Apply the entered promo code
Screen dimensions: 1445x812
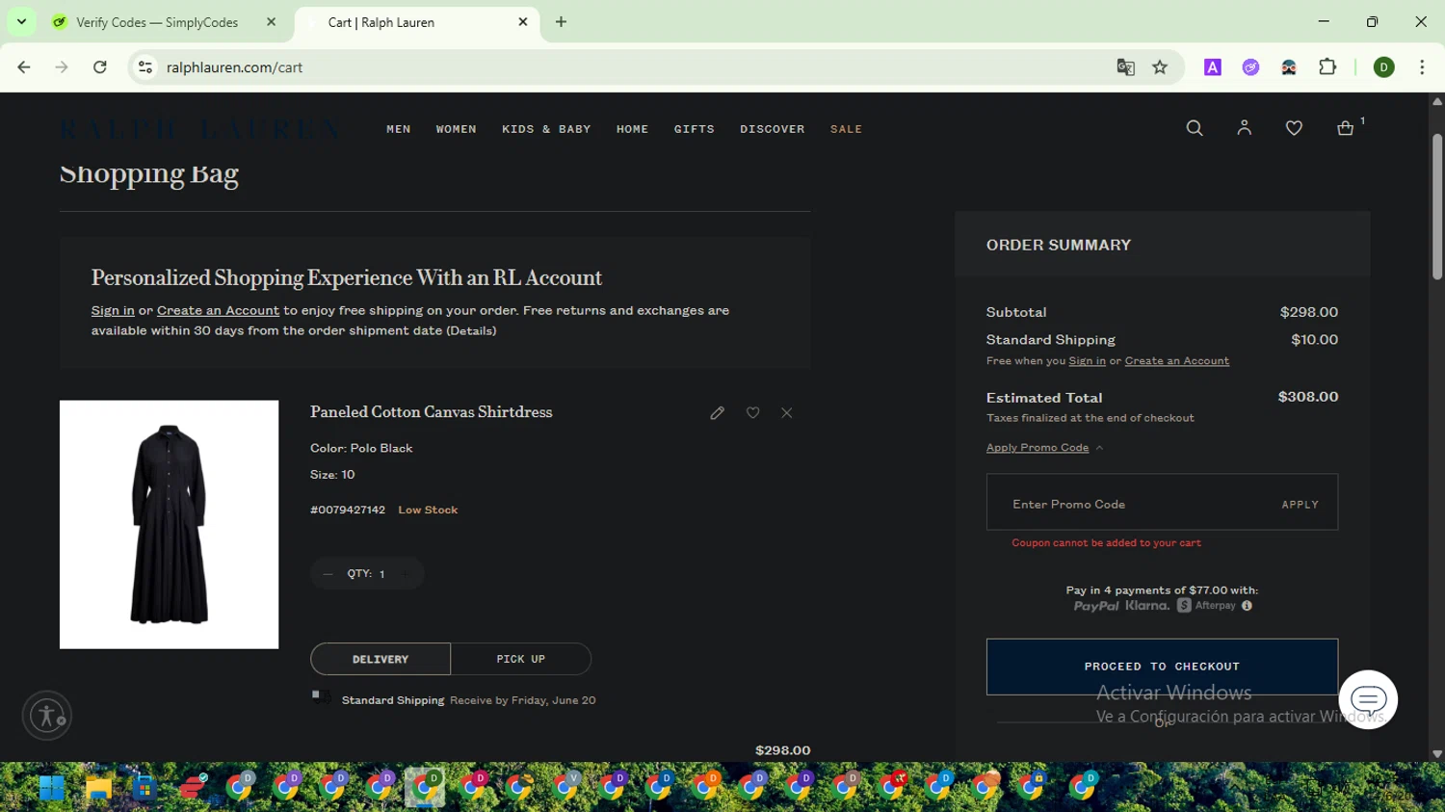pos(1300,505)
